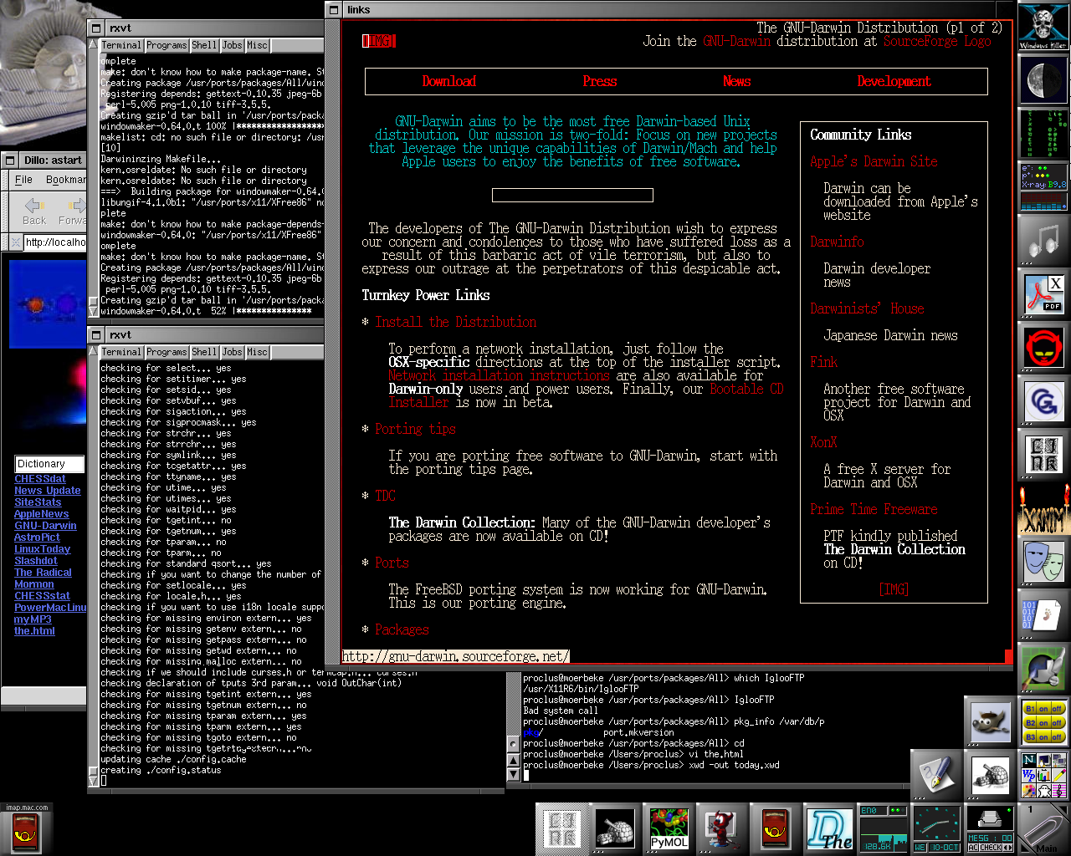
Task: Open the Install the Distribution link
Action: coord(455,322)
